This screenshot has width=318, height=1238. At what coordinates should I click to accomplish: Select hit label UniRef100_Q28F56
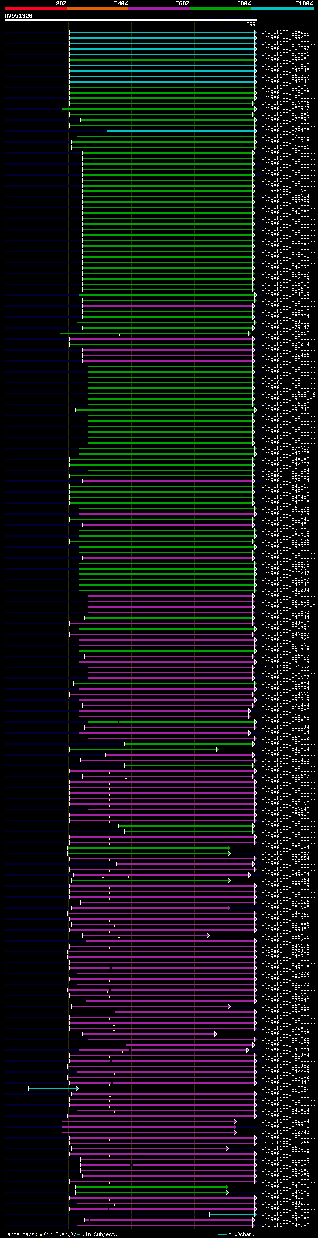click(x=285, y=246)
